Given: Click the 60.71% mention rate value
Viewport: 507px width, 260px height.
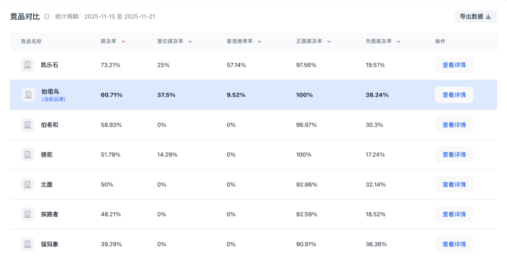Looking at the screenshot, I should coord(112,95).
